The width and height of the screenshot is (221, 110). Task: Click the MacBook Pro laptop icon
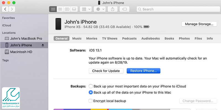pos(7,38)
